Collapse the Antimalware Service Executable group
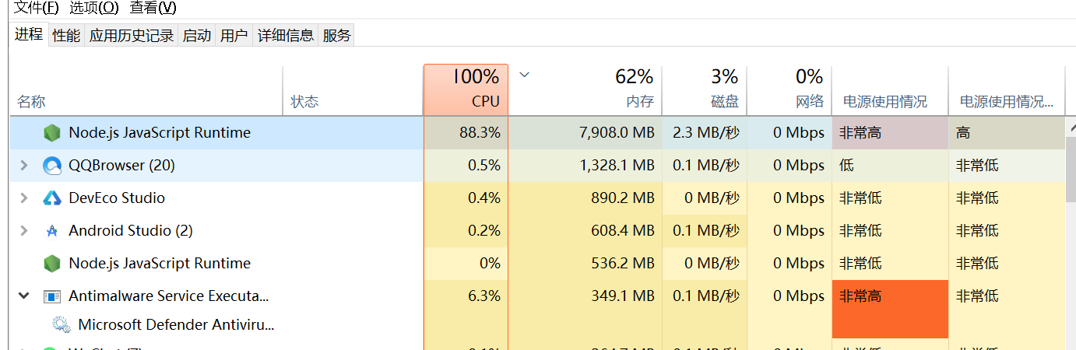 click(x=23, y=296)
